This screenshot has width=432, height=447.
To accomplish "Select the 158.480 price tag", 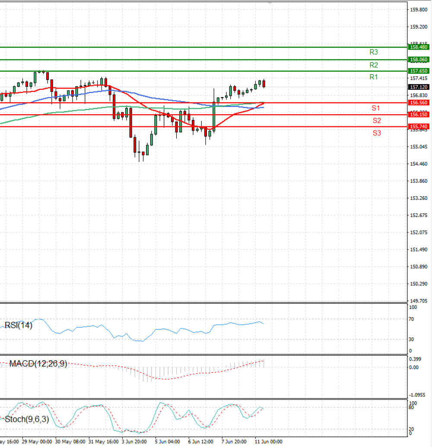I will point(419,47).
